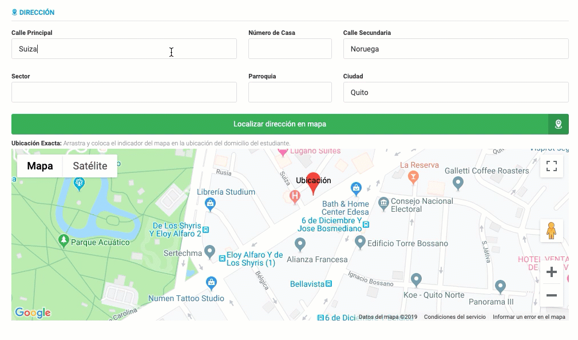Focus the Calle Secundaria field
The width and height of the screenshot is (578, 340).
click(x=456, y=49)
